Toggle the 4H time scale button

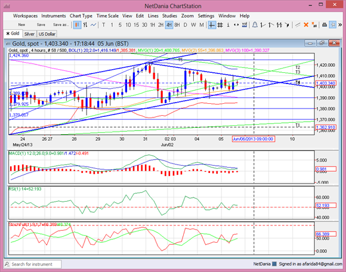click(169, 25)
